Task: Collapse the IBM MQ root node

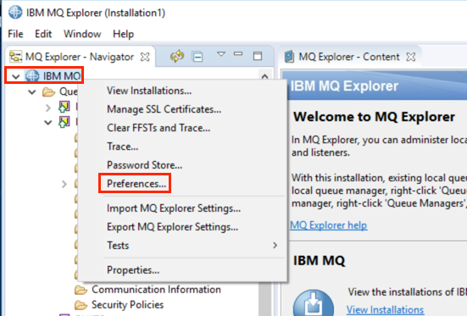Action: (16, 76)
